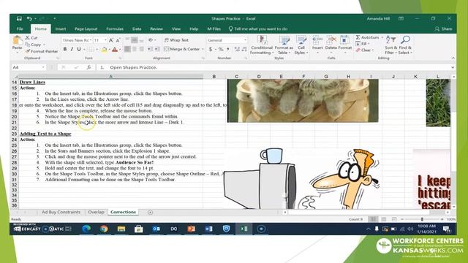Apply percent style
The width and height of the screenshot is (468, 263).
tap(221, 49)
